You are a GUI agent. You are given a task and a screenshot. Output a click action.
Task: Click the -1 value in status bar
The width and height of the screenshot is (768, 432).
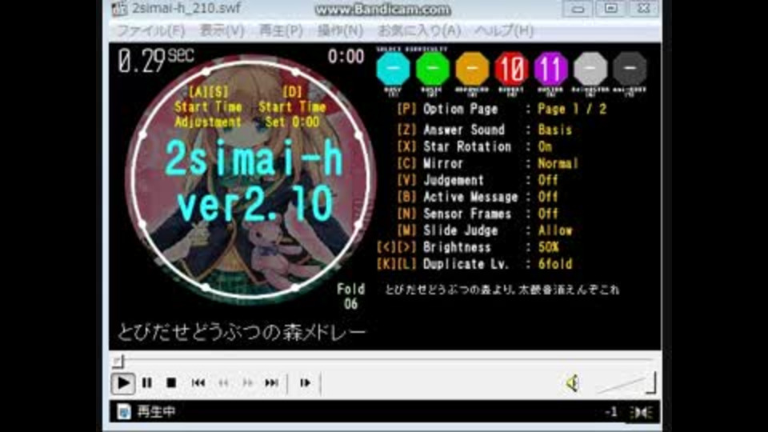610,412
